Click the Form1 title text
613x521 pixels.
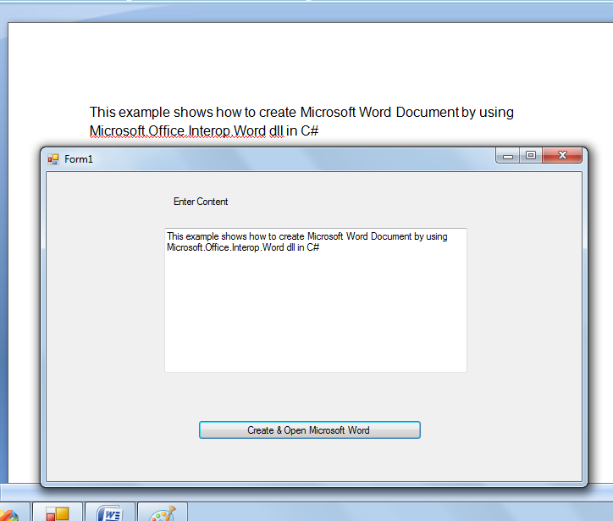[79, 159]
